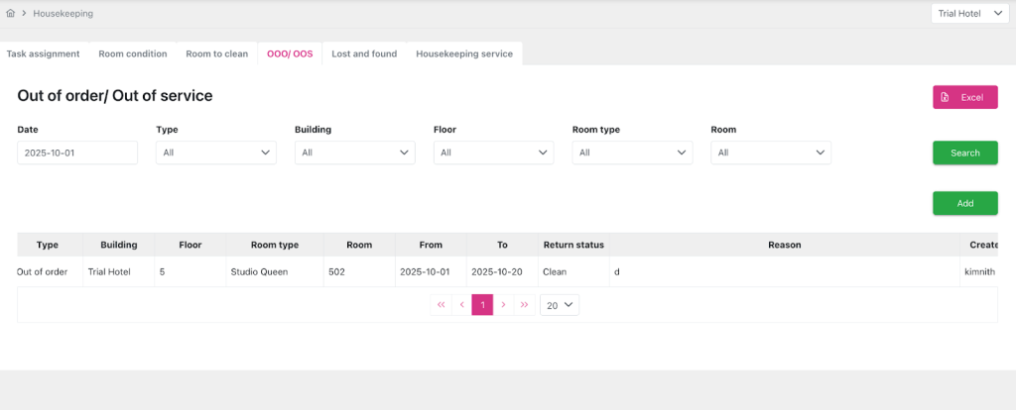1016x410 pixels.
Task: Export the list with Excel button
Action: 964,97
